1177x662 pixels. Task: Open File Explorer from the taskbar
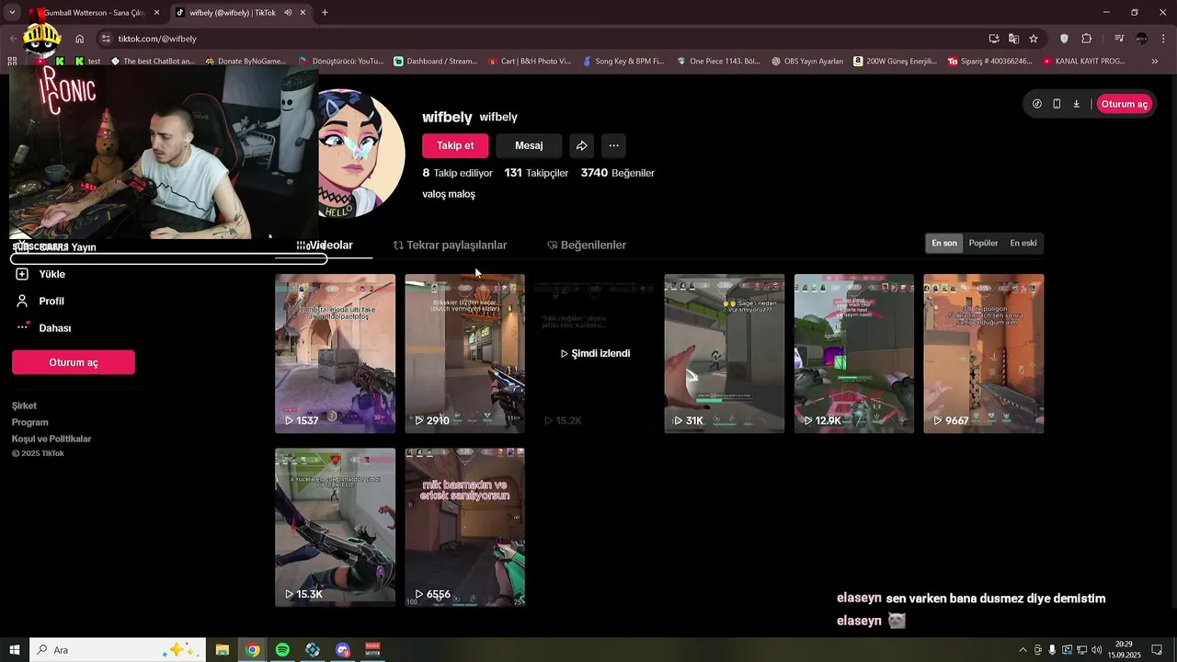[223, 650]
